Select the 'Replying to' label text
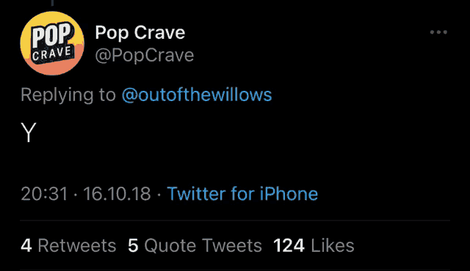470x271 pixels. tap(68, 95)
